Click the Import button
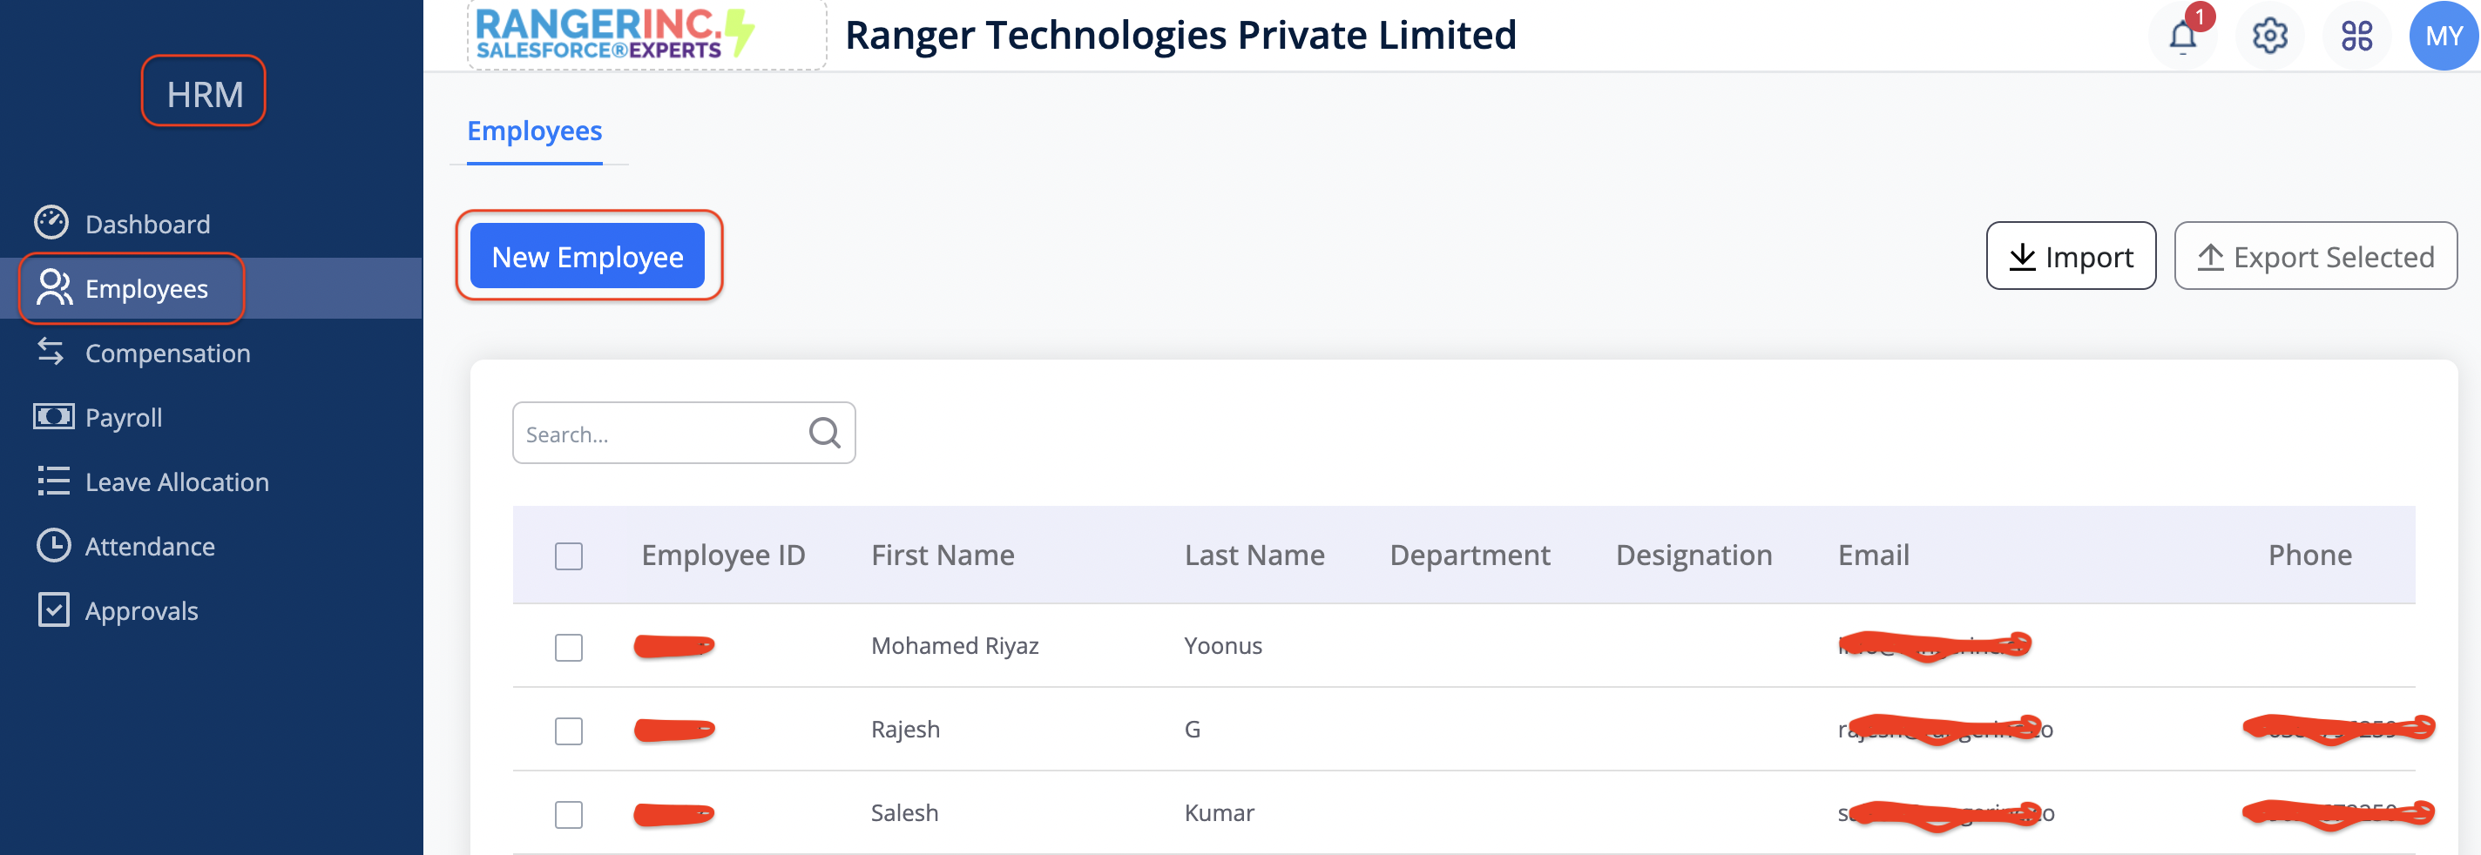Image resolution: width=2481 pixels, height=855 pixels. pyautogui.click(x=2071, y=256)
